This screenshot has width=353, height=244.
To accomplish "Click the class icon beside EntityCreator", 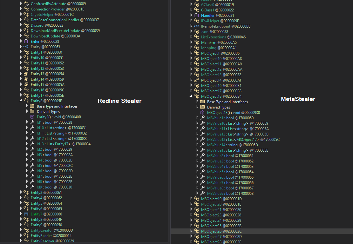I will coord(26,230).
